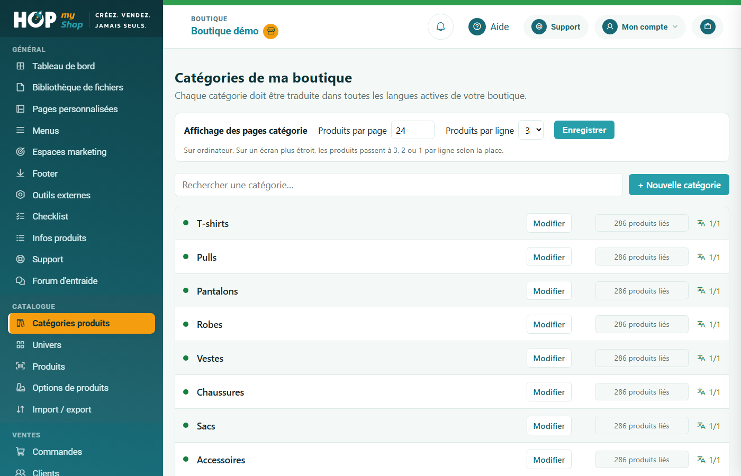Click the Bibliothèque de fichiers file icon

[x=21, y=87]
